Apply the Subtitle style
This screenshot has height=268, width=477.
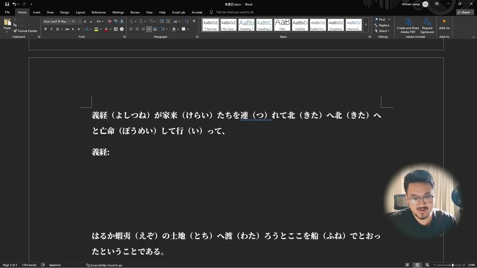[300, 25]
